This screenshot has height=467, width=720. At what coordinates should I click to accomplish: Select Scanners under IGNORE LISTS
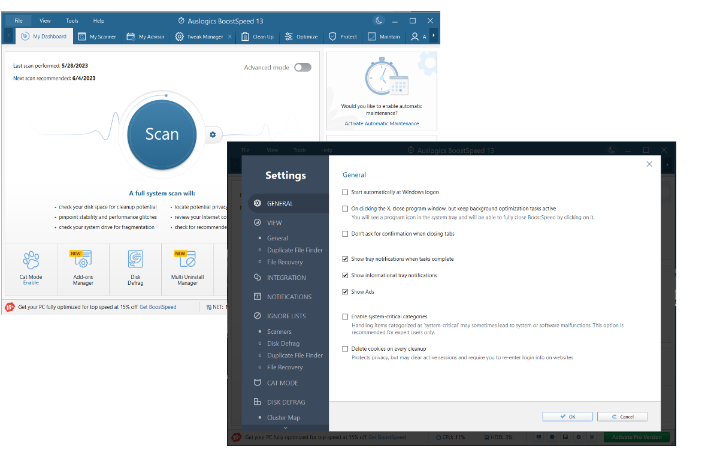(x=279, y=332)
